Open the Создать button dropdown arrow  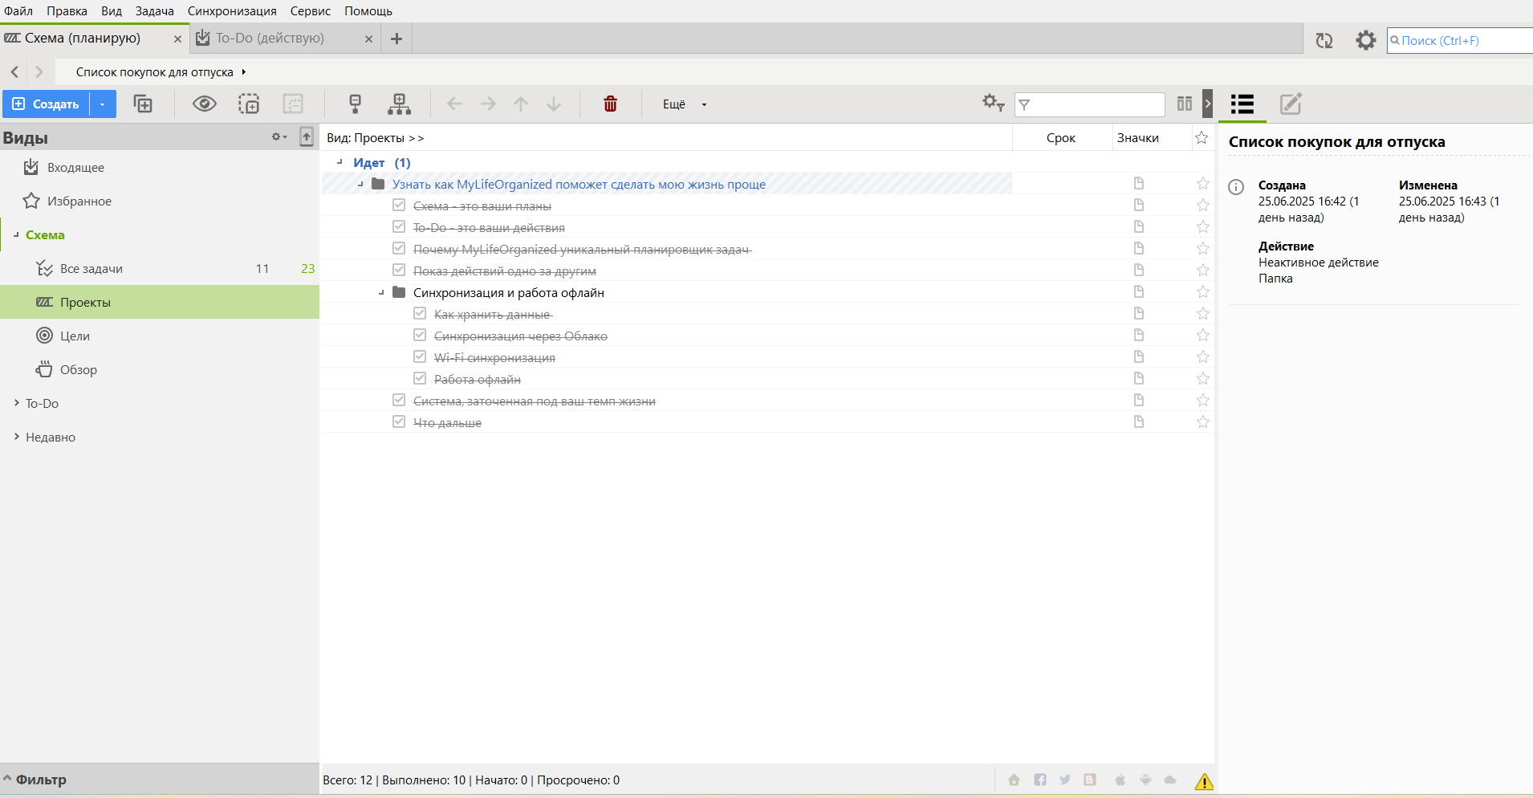click(x=103, y=104)
